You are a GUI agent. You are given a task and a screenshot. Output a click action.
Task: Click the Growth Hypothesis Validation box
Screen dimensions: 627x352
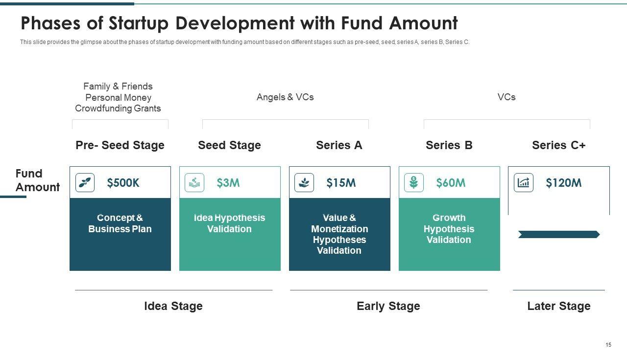click(449, 234)
